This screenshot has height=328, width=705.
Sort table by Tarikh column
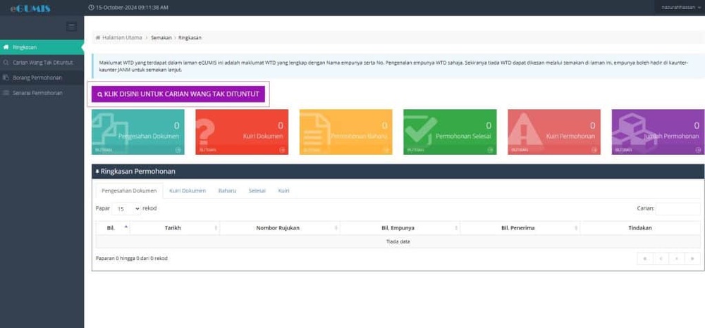pos(174,228)
